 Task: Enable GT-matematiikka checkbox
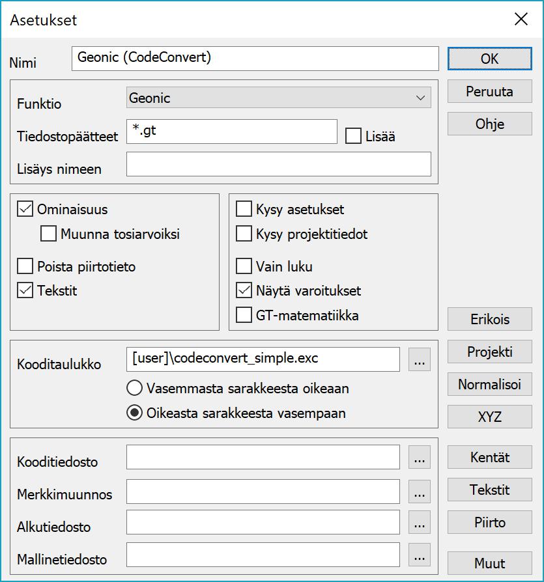244,315
